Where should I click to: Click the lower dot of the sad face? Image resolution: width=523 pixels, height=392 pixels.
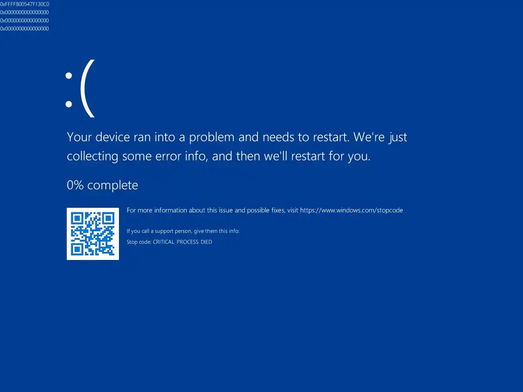point(69,104)
